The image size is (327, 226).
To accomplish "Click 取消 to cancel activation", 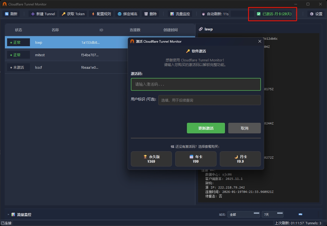I will coord(244,128).
